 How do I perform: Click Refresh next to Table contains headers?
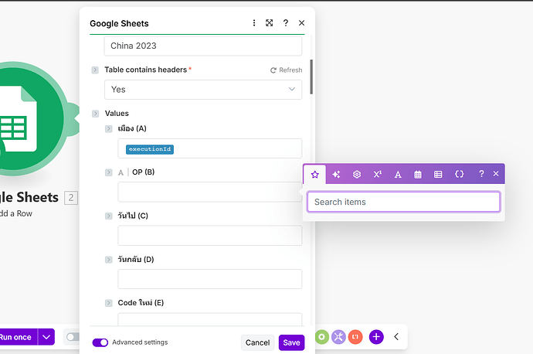coord(286,70)
